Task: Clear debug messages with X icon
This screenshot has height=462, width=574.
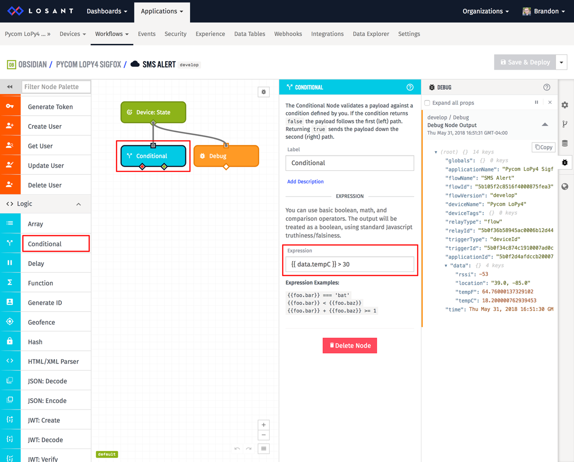Action: 550,103
